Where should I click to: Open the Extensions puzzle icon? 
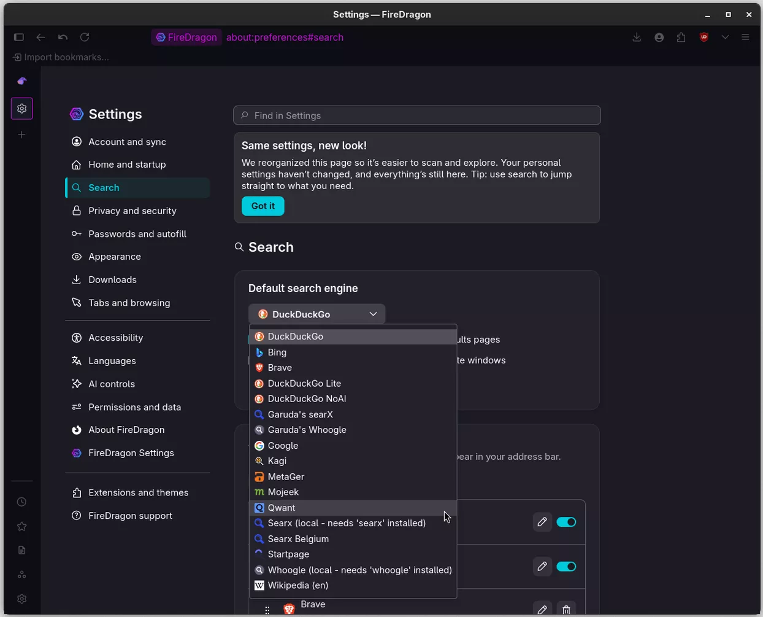pos(681,37)
